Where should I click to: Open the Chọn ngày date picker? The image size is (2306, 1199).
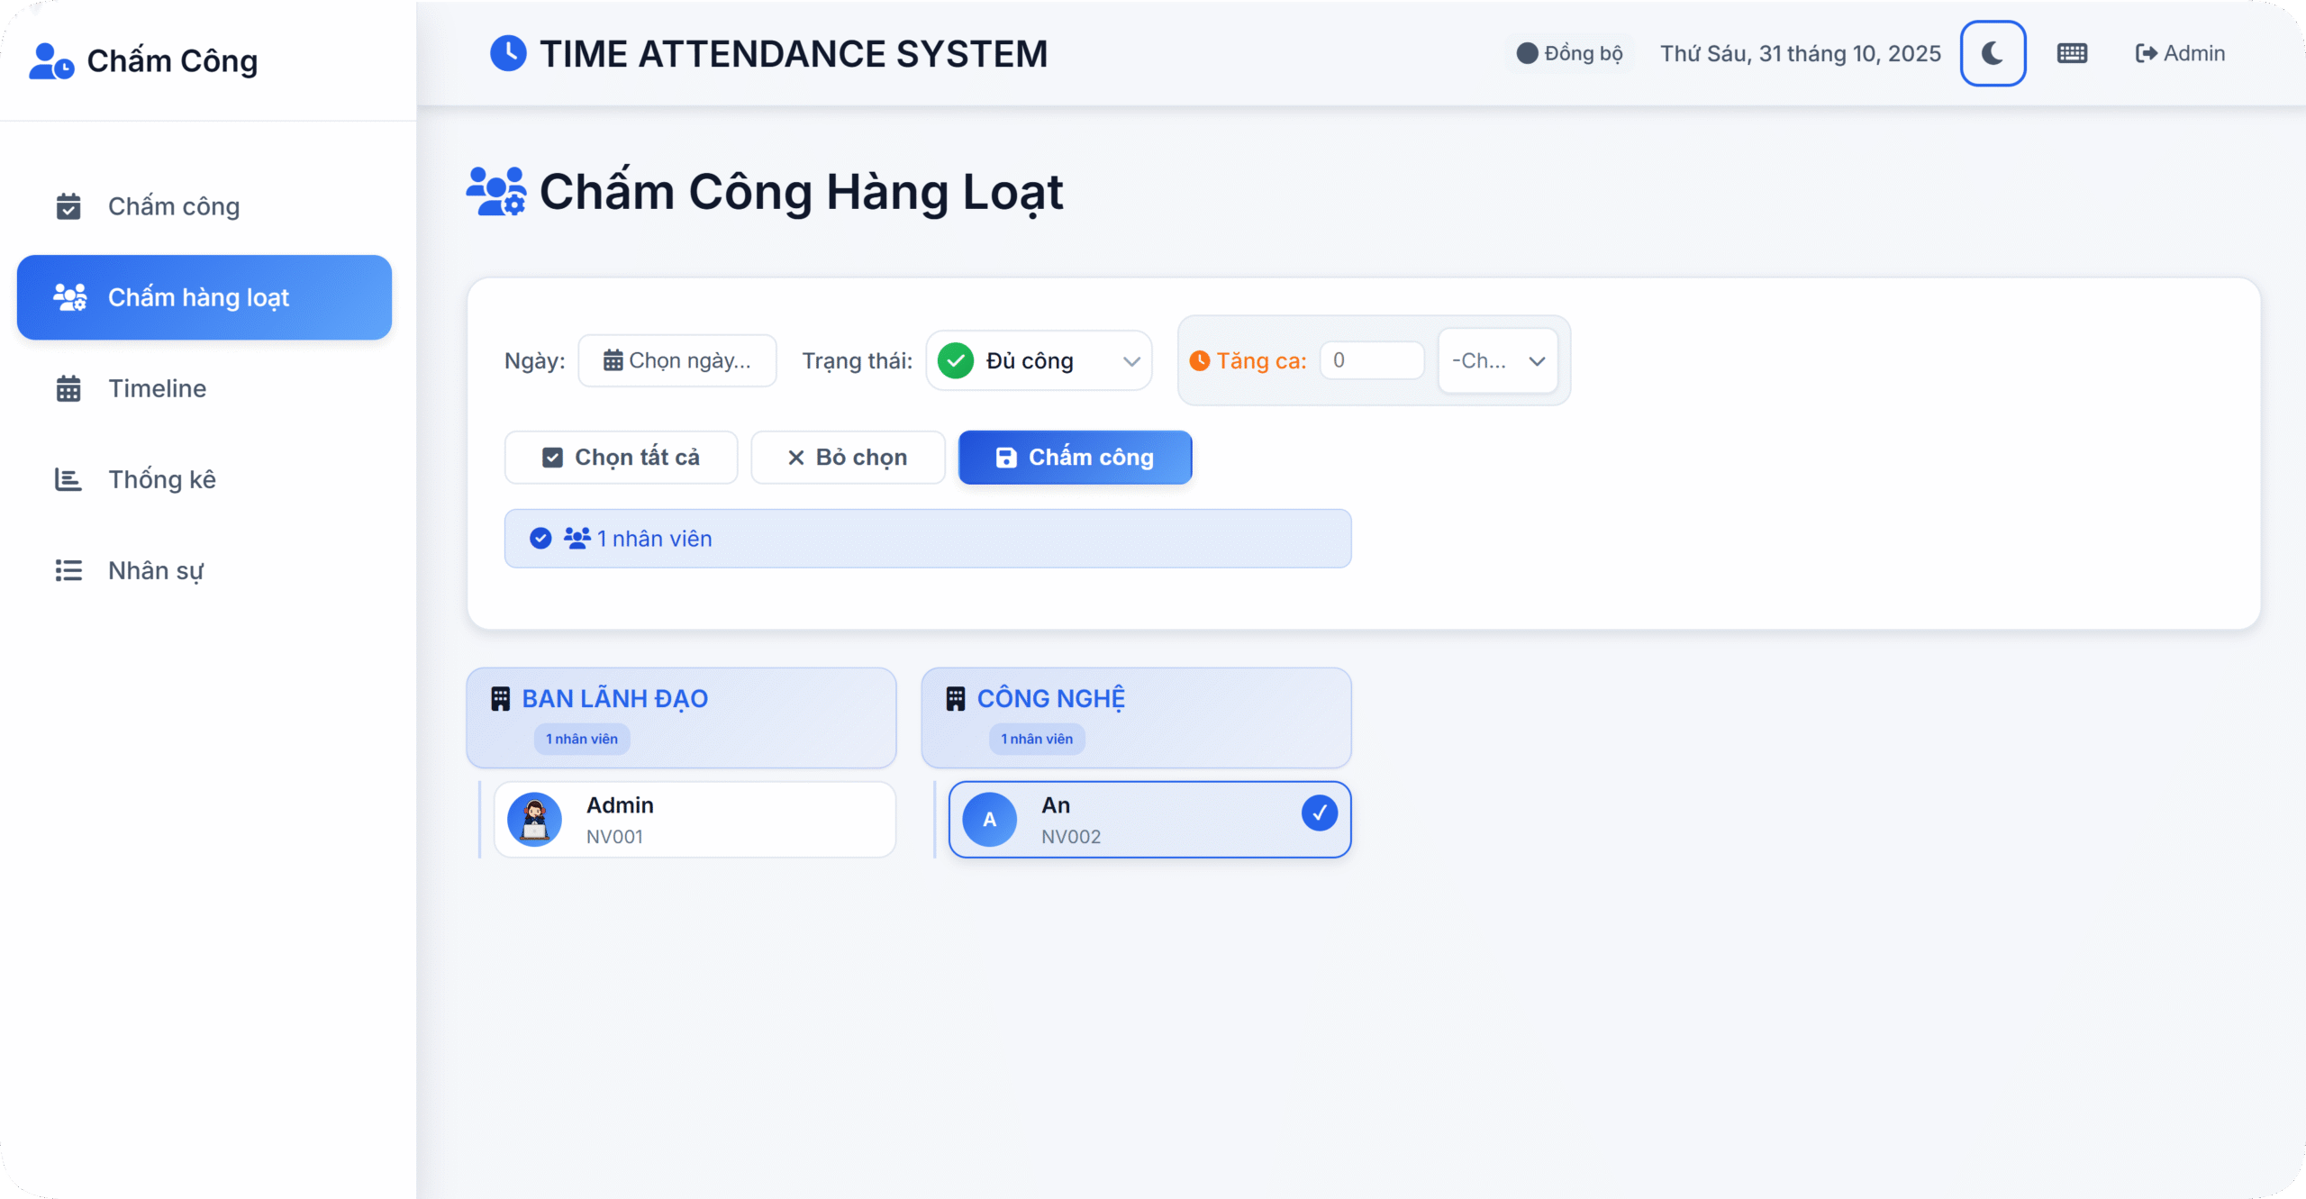pos(677,361)
